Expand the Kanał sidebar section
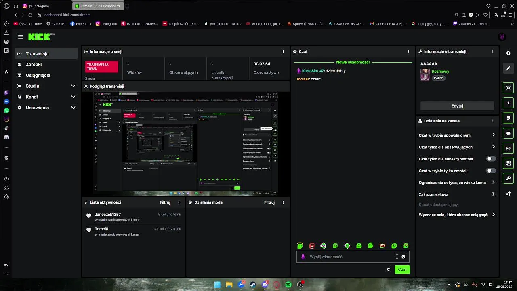Image resolution: width=517 pixels, height=291 pixels. (46, 97)
